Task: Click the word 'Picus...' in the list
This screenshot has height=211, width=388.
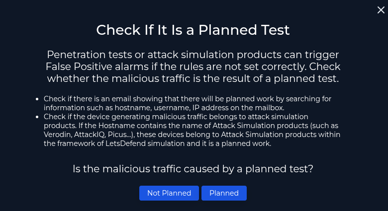Action: 121,135
